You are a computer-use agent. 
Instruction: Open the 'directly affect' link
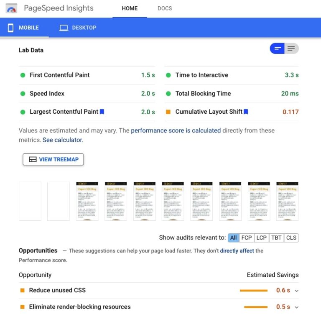[x=237, y=251]
